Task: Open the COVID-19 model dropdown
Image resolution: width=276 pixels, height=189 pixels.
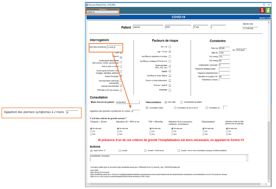Action: (102, 12)
